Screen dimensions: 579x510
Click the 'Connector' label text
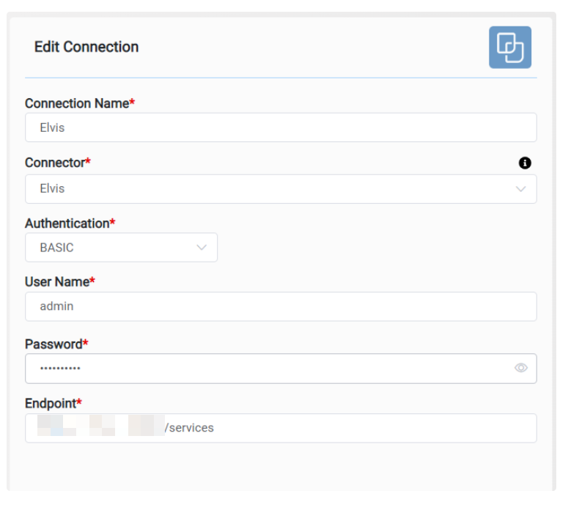(55, 162)
